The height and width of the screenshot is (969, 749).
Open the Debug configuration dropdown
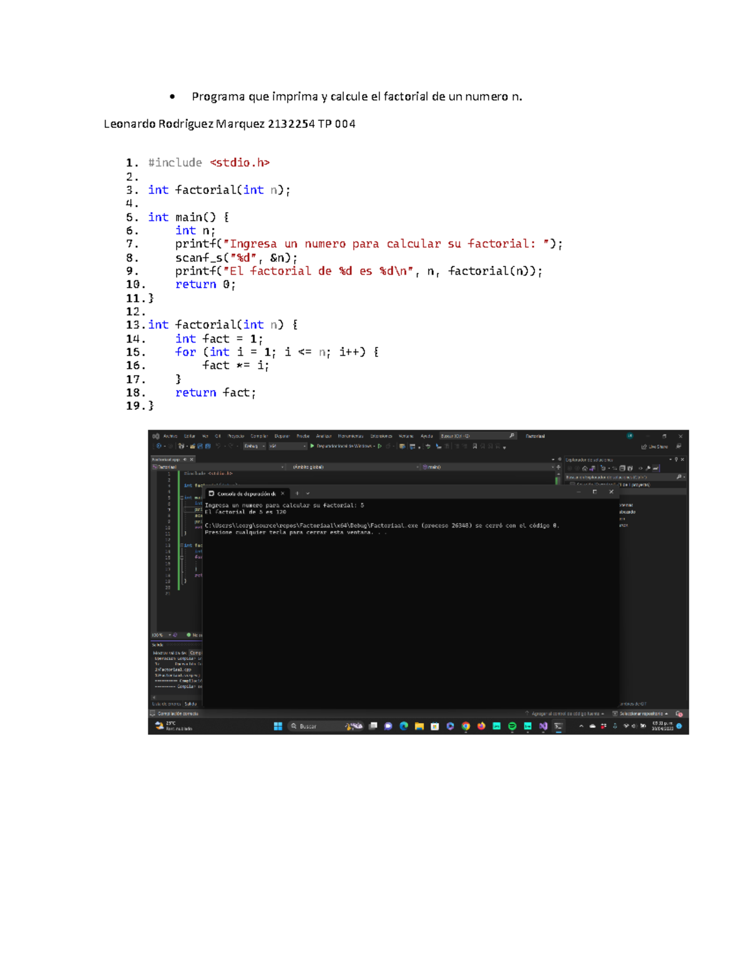point(263,447)
